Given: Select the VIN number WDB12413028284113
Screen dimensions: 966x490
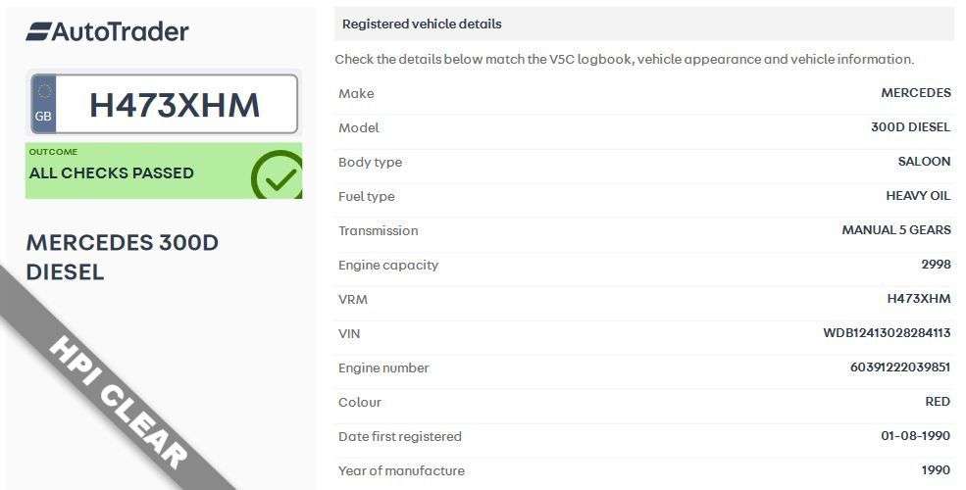Looking at the screenshot, I should [887, 333].
